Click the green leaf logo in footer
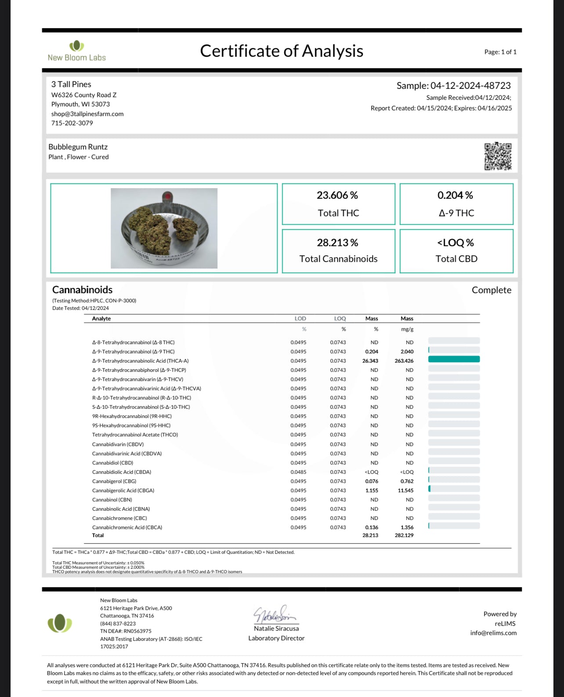The image size is (564, 697). point(60,623)
